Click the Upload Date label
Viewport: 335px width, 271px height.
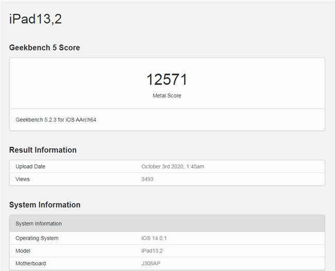[x=30, y=167]
